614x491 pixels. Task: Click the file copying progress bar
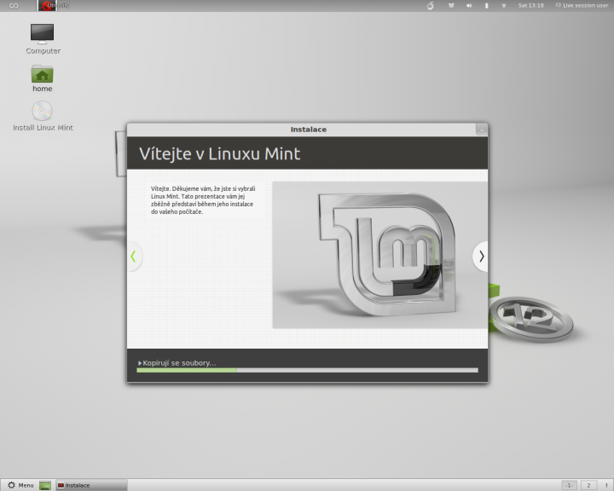[x=307, y=370]
